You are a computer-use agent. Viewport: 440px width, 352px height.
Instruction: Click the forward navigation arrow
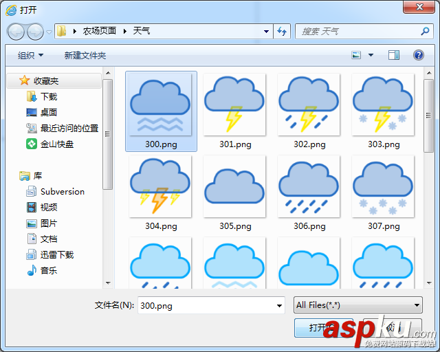tap(35, 32)
